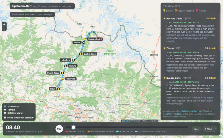Click the red flood origin marker
The width and height of the screenshot is (223, 138).
pos(101,40)
